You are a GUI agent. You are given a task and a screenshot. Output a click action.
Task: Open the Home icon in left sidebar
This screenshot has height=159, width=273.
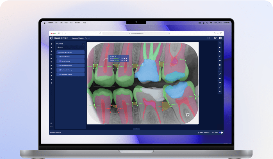[51, 44]
